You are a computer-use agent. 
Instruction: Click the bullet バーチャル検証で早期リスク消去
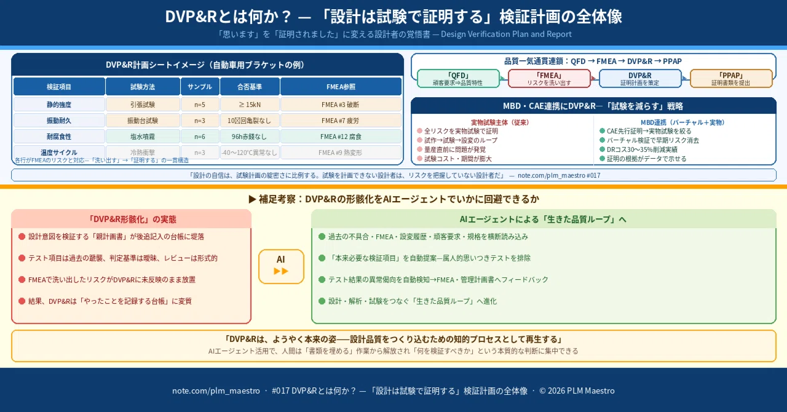pyautogui.click(x=649, y=140)
